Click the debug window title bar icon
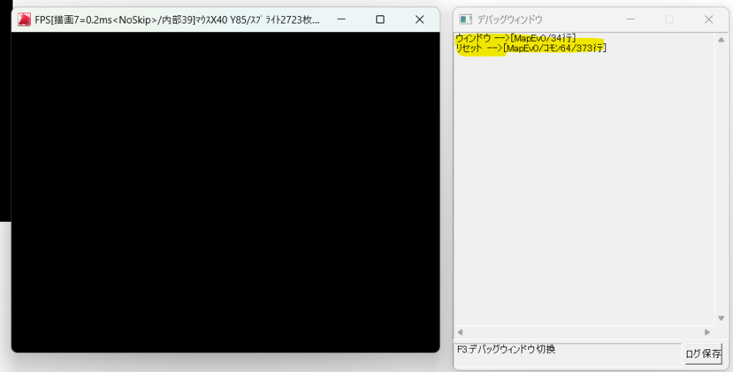 pos(465,20)
